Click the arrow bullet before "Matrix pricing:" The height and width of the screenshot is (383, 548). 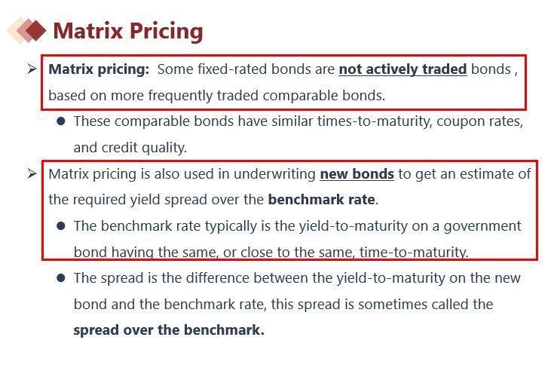click(x=32, y=69)
